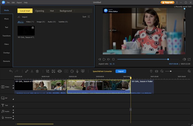Open the Music sidebar panel
Image resolution: width=193 pixels, height=126 pixels.
click(x=6, y=19)
